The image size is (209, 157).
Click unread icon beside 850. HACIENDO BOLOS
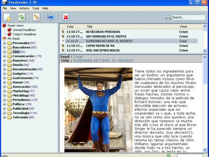click(x=63, y=50)
